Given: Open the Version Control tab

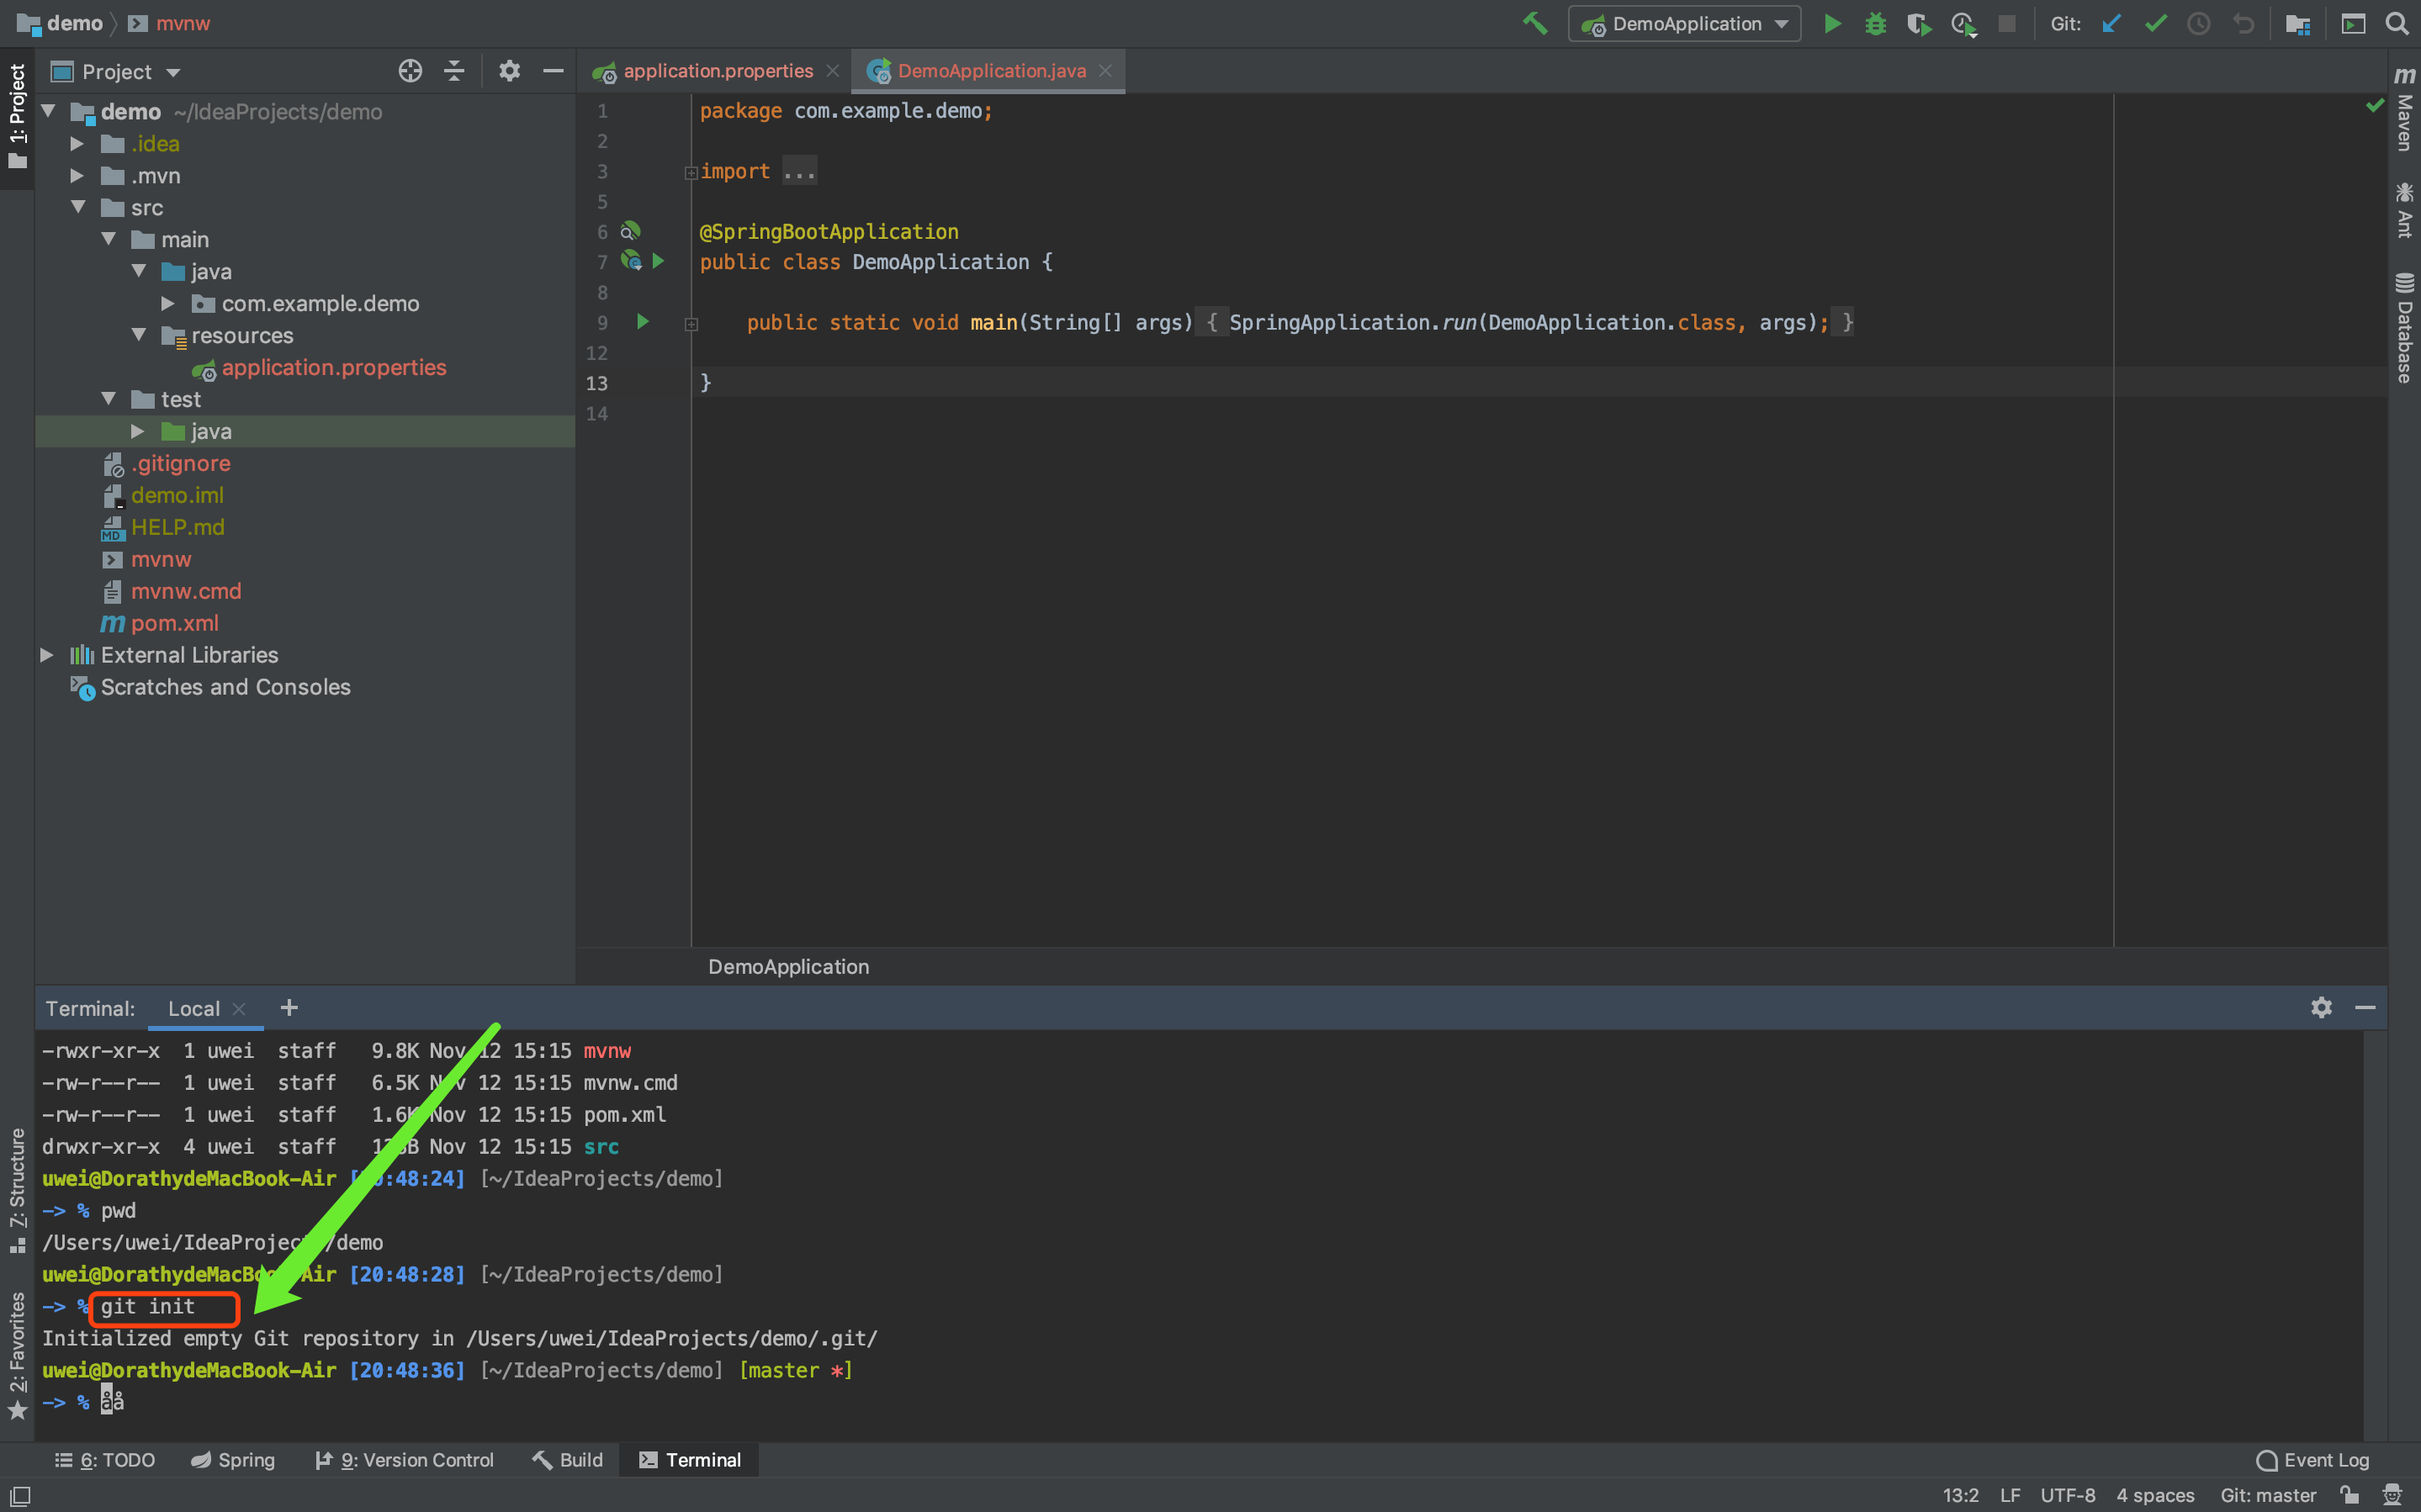Looking at the screenshot, I should pos(405,1460).
